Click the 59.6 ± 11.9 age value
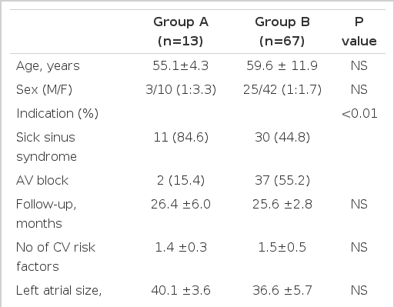This screenshot has width=394, height=307. coord(282,65)
